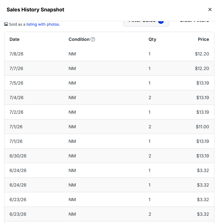Click the photo icon beside 'Sold as a'
The width and height of the screenshot is (216, 223).
pyautogui.click(x=6, y=24)
